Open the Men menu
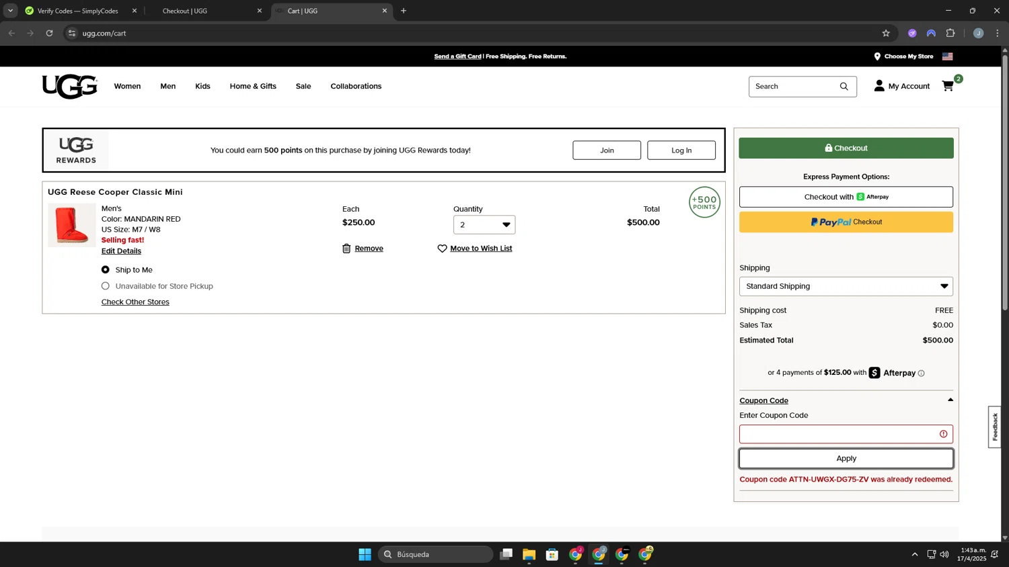Image resolution: width=1009 pixels, height=567 pixels. (x=168, y=86)
